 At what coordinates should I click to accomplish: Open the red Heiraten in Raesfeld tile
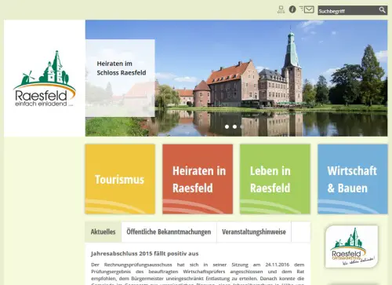pos(198,179)
